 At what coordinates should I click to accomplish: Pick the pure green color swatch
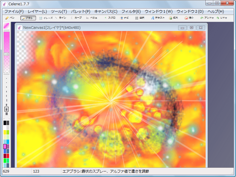[5, 160]
